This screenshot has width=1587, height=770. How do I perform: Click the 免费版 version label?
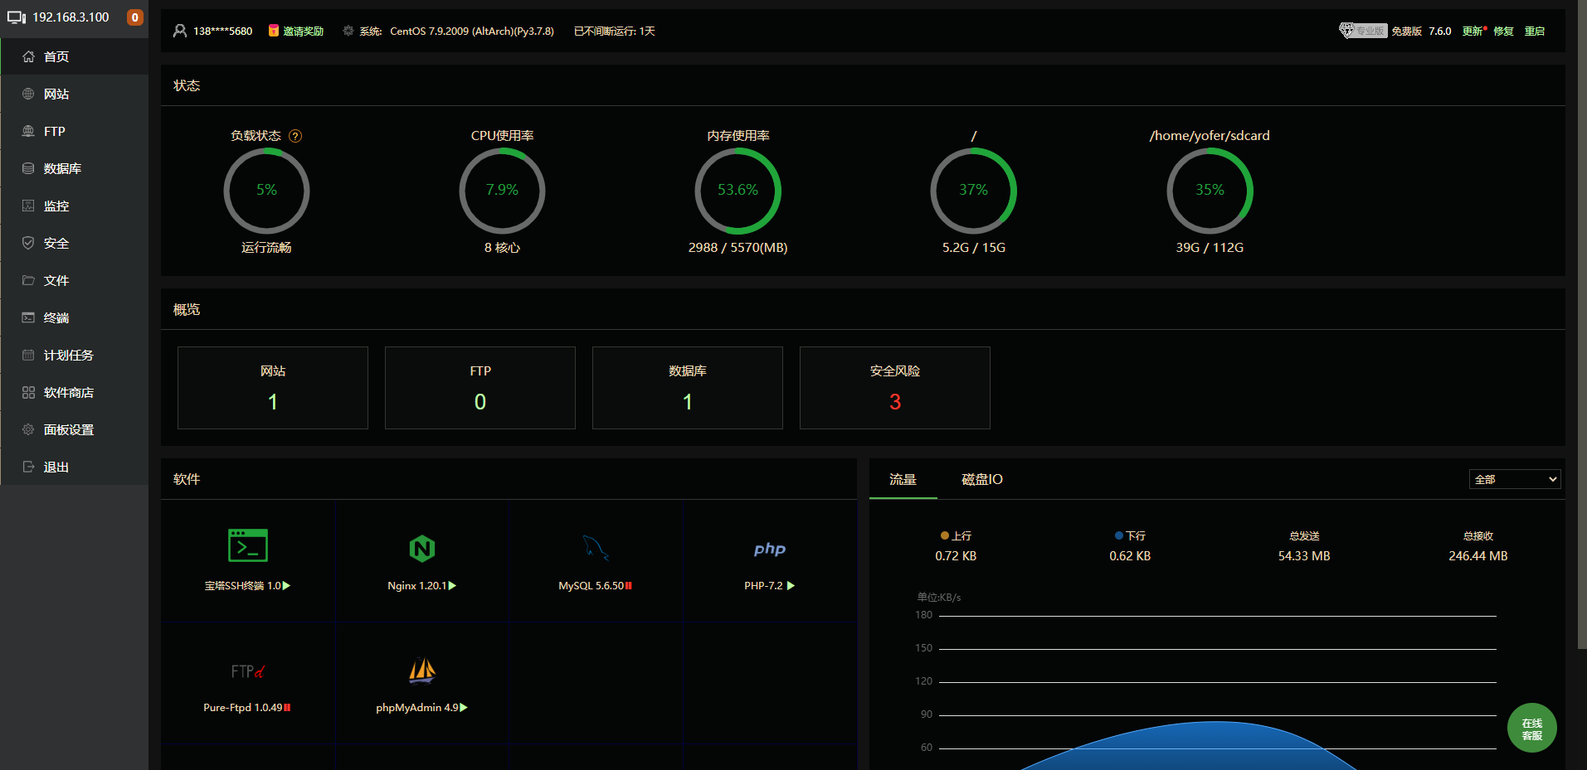1406,31
